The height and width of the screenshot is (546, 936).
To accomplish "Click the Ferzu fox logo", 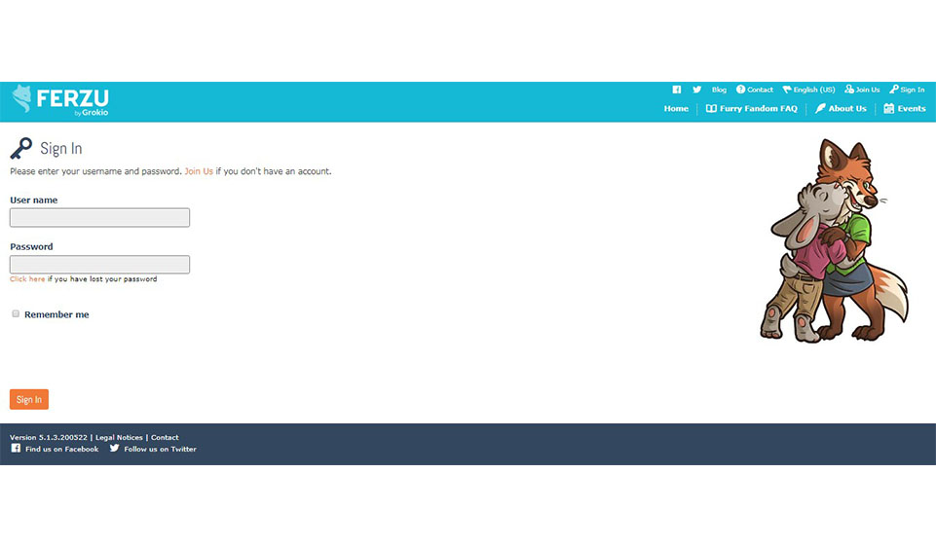I will [x=22, y=98].
